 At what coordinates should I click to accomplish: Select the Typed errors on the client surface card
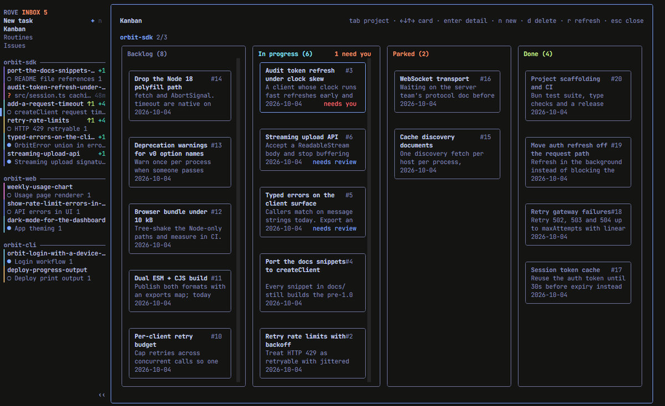pos(313,212)
